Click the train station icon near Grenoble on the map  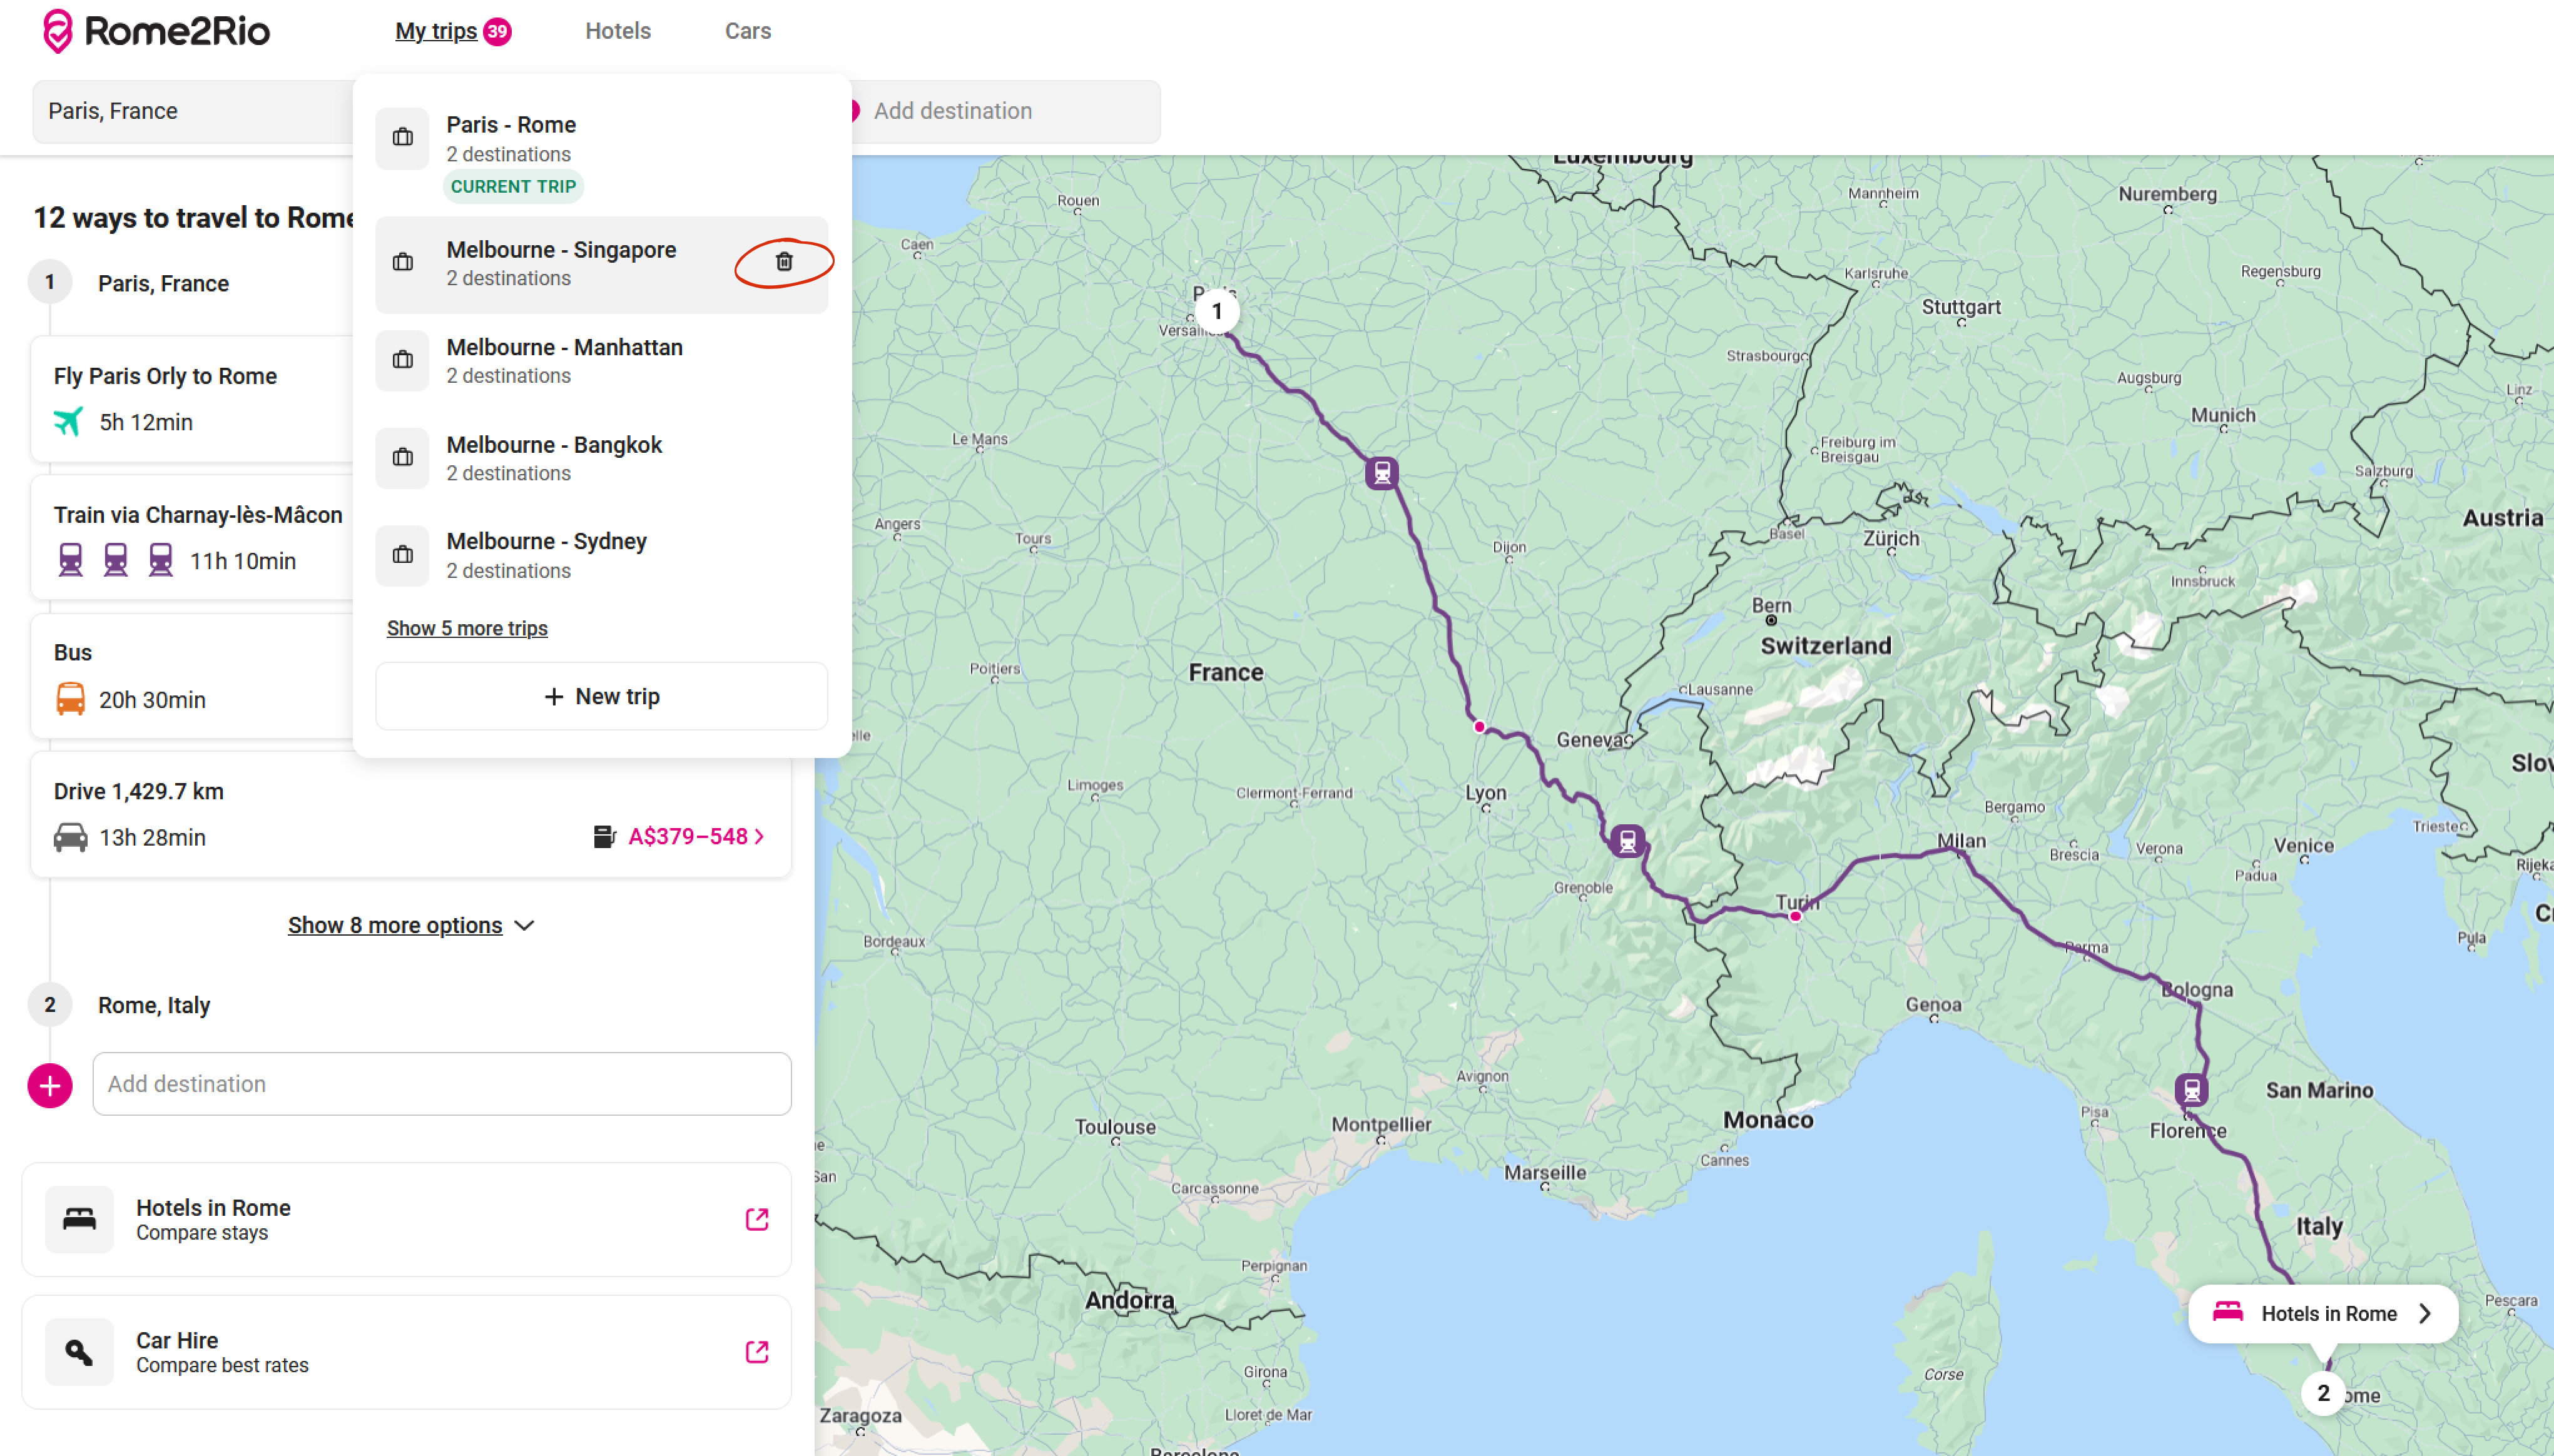1627,840
